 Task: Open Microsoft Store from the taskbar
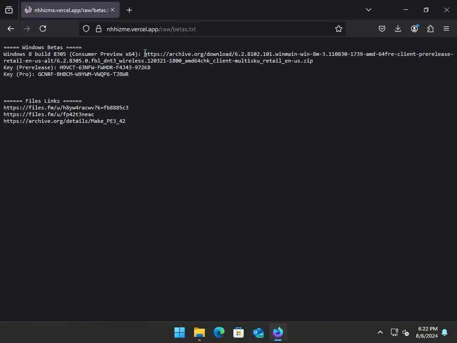pos(238,332)
